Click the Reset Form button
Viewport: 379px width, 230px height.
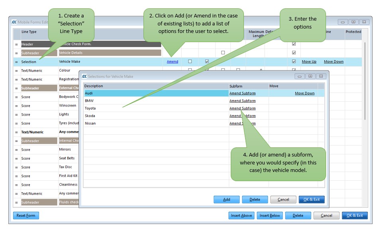click(x=26, y=215)
